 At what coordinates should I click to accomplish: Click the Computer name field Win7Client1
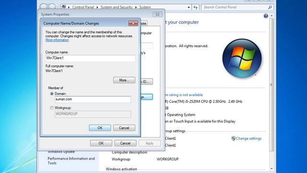point(90,58)
